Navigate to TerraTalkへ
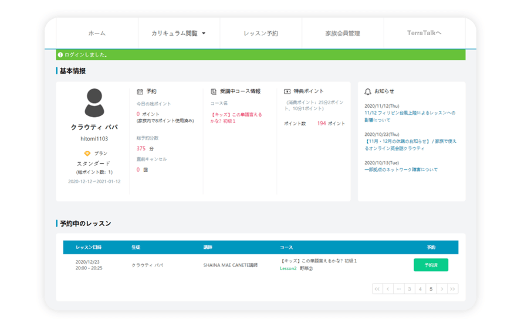 (424, 33)
